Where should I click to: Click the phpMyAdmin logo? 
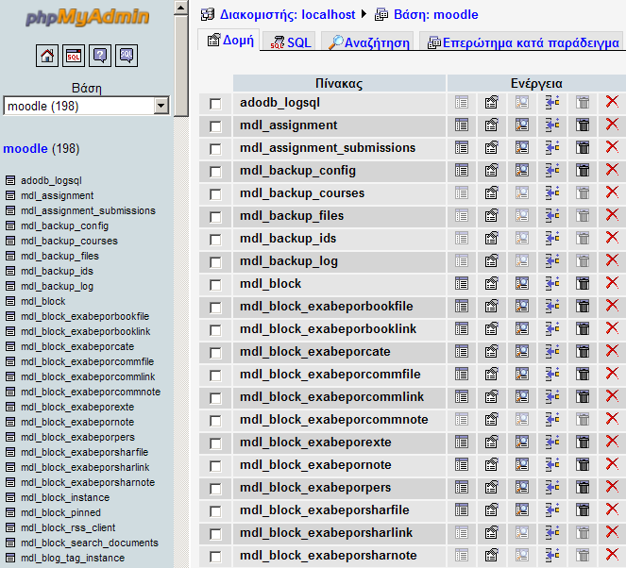point(87,17)
